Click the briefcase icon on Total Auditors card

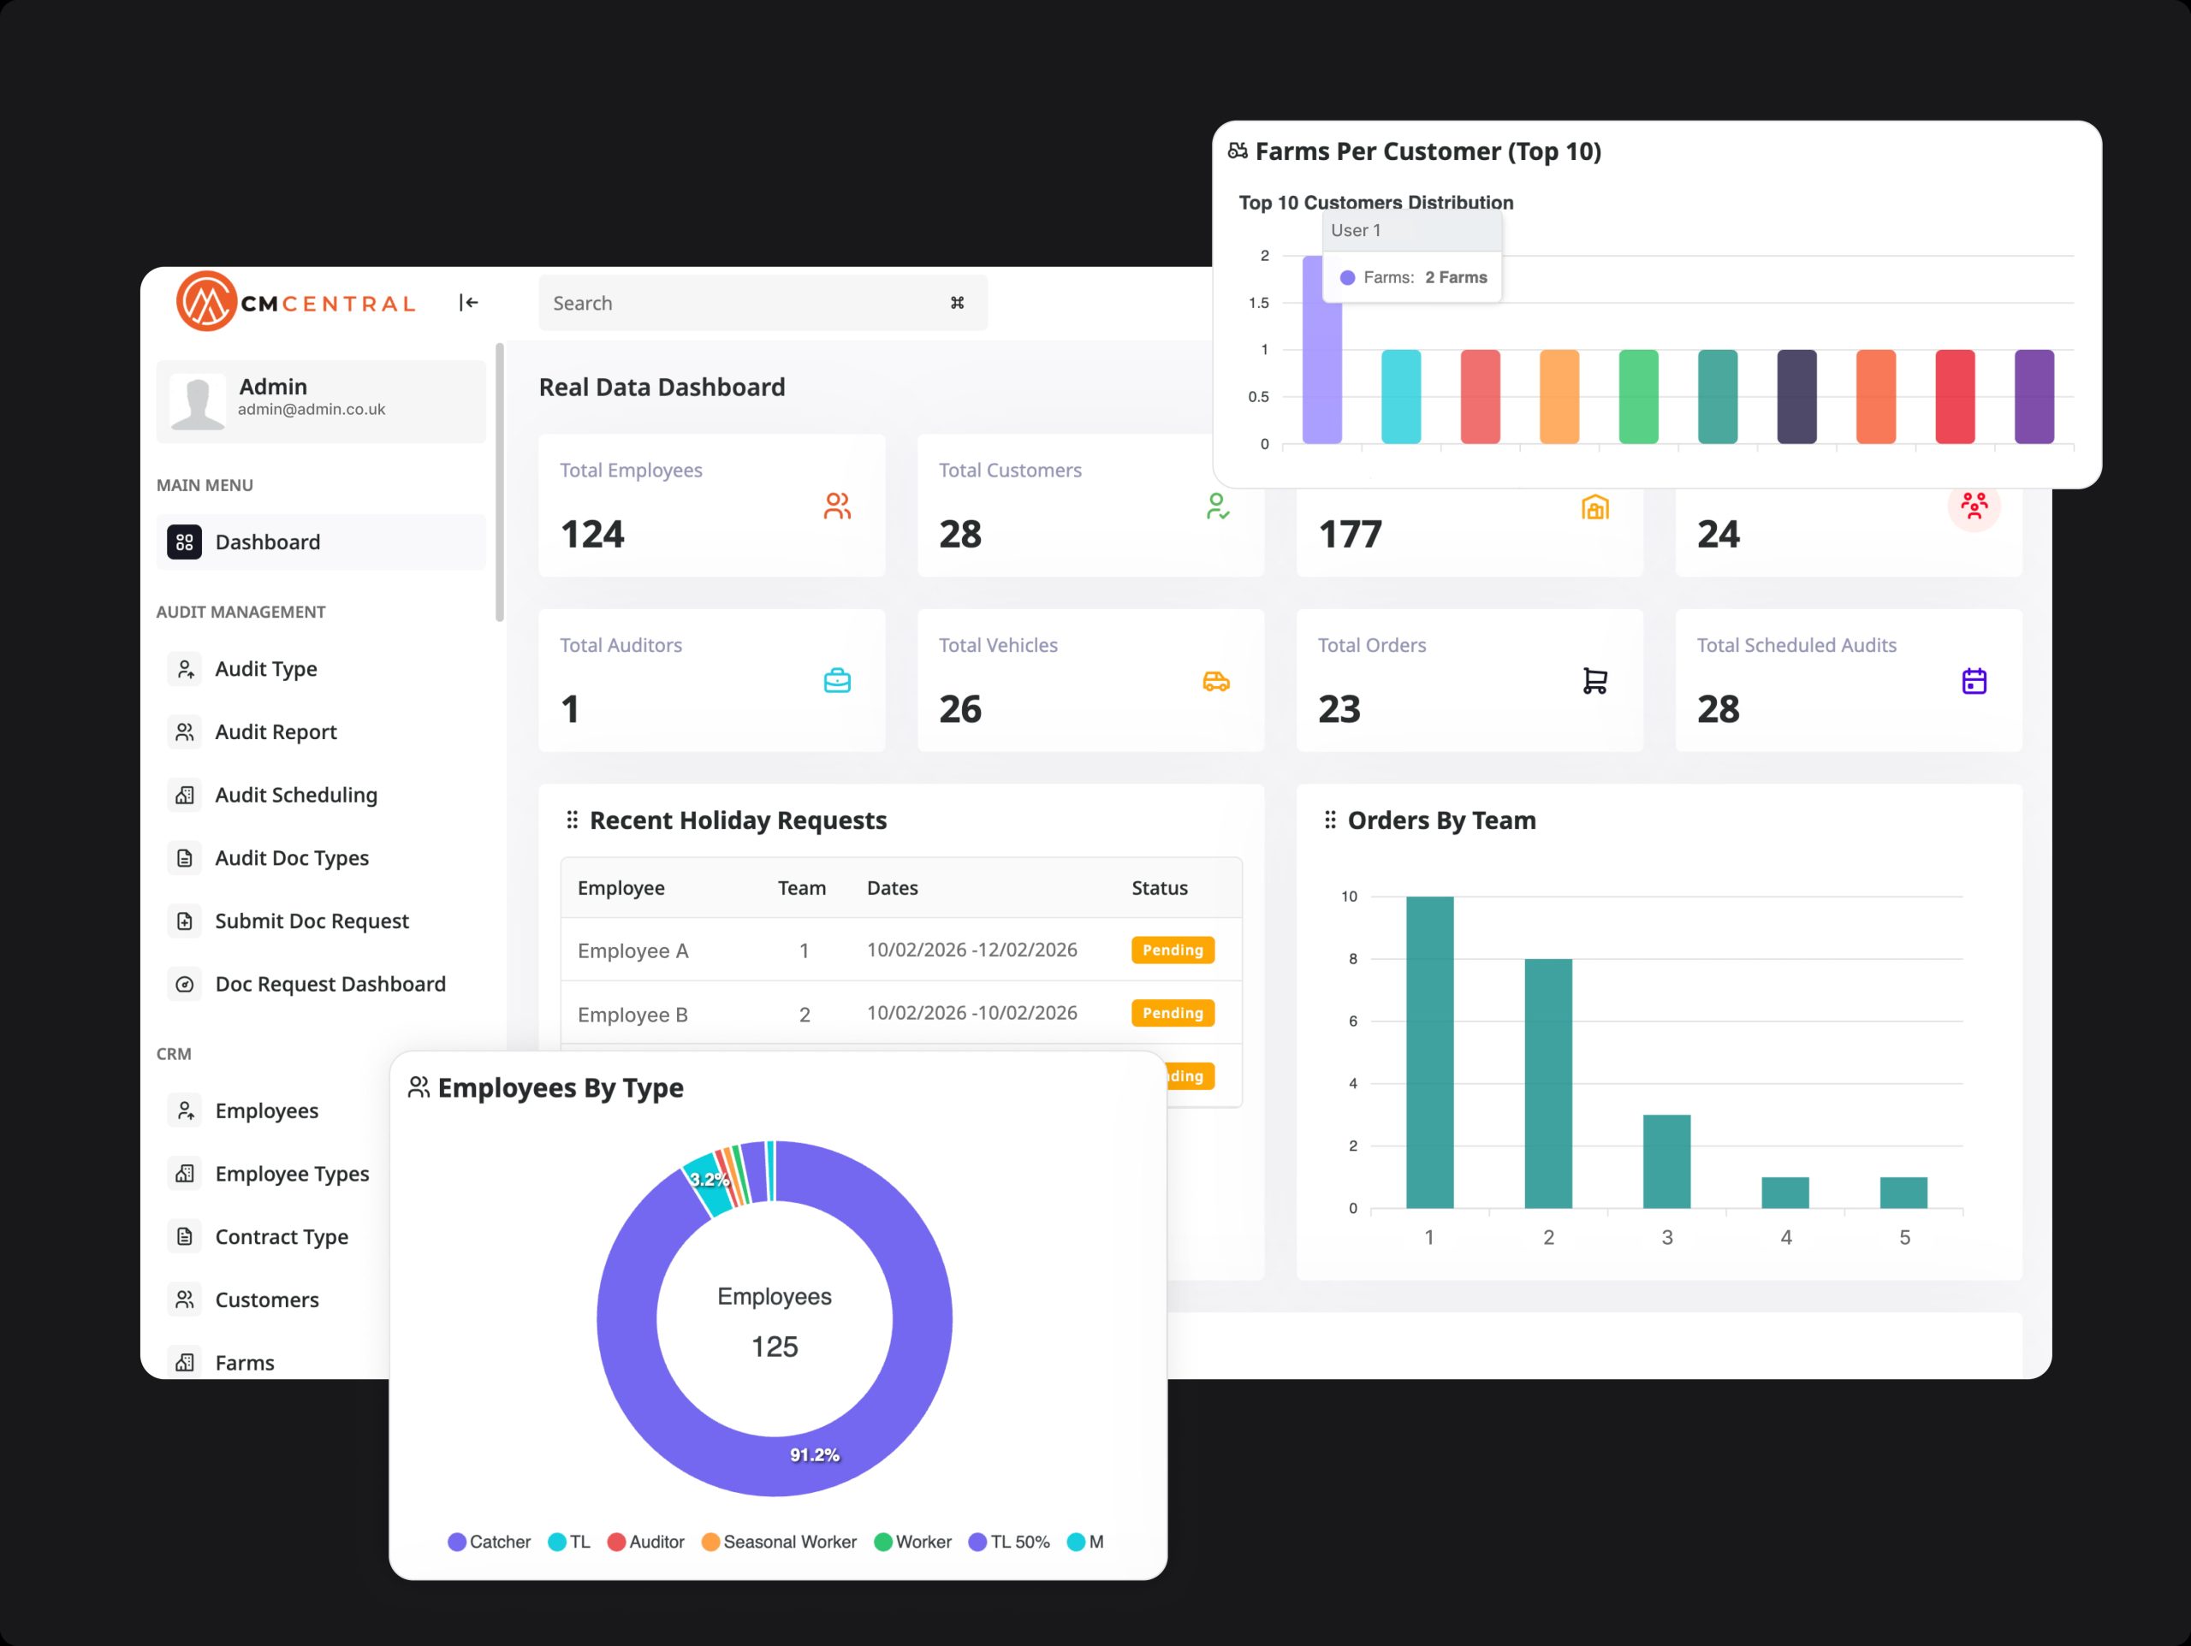838,680
